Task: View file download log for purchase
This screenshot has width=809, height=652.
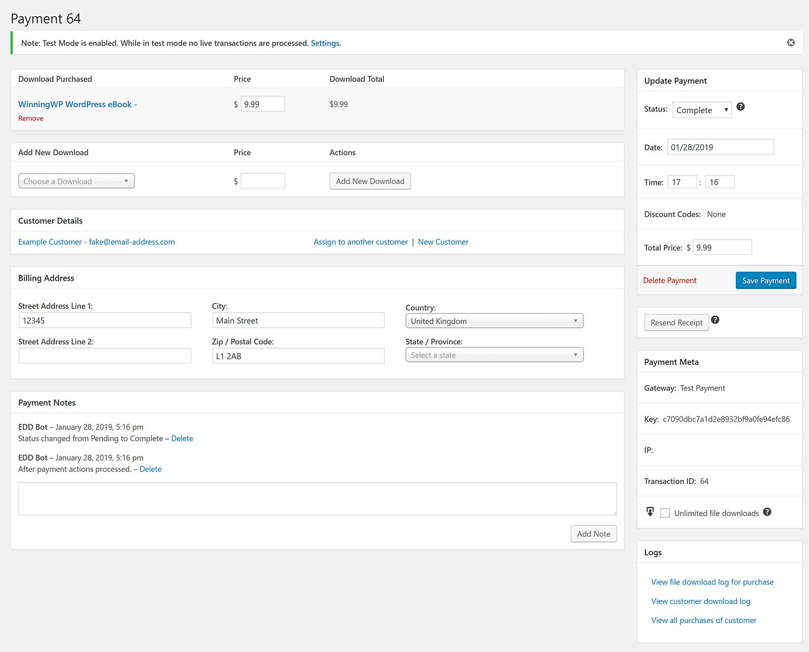Action: tap(712, 582)
